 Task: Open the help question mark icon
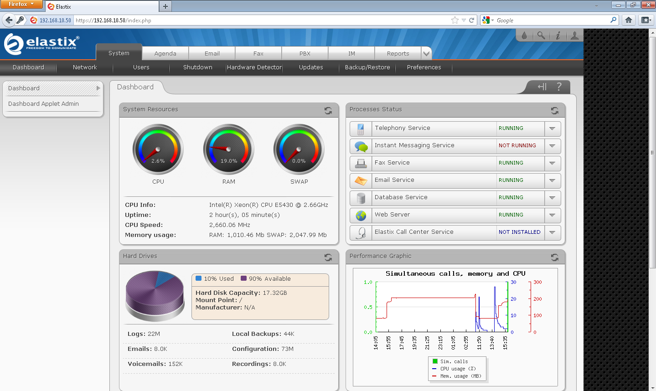click(559, 87)
